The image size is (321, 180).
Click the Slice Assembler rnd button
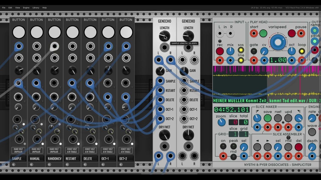point(288,147)
